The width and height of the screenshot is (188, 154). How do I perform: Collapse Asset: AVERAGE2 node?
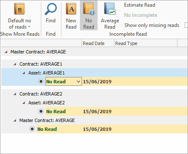[24, 103]
